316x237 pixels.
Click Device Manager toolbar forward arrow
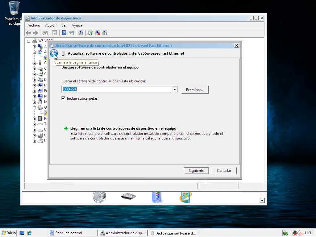35,33
